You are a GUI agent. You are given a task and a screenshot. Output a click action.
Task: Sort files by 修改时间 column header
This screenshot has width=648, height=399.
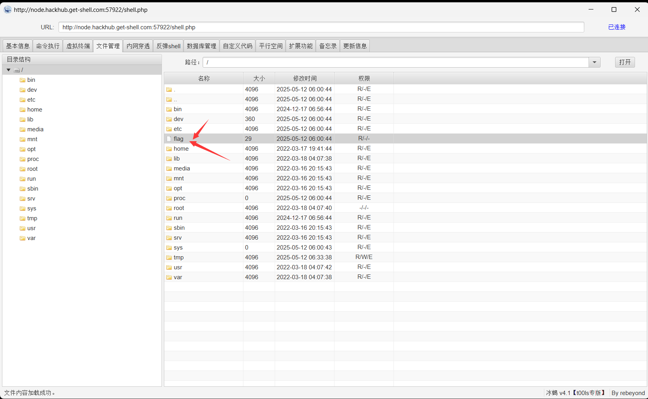click(x=304, y=78)
